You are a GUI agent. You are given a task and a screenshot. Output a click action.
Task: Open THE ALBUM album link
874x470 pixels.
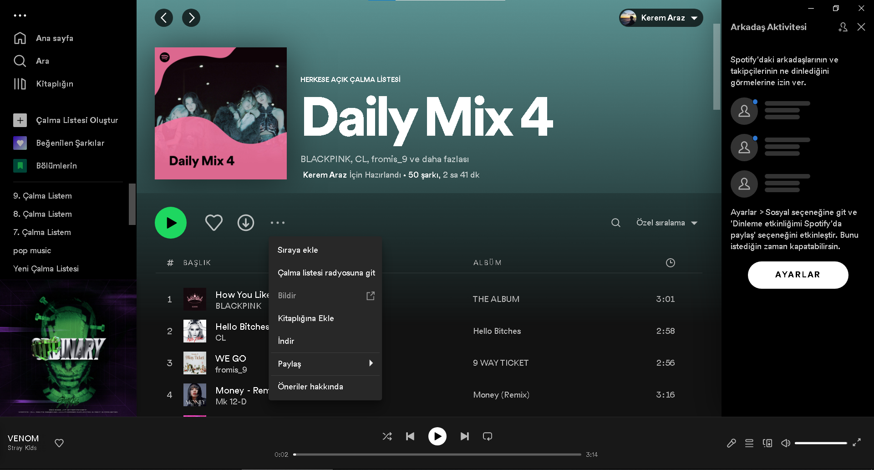point(496,299)
